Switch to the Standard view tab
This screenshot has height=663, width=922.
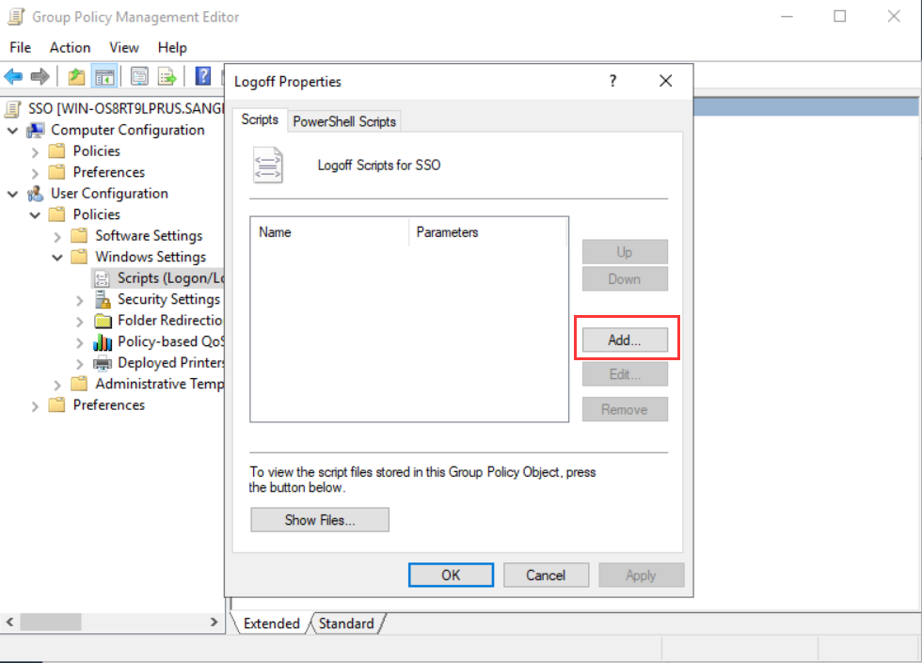point(346,623)
